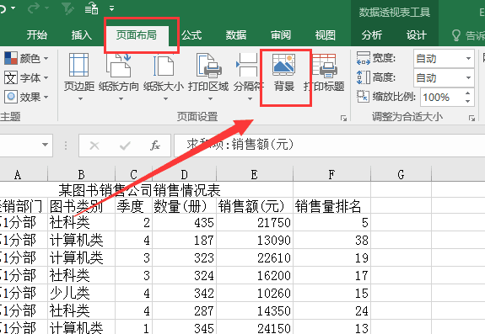Screen dimensions: 485x334
Task: Open the Print Area (打印区域) tool
Action: point(208,77)
